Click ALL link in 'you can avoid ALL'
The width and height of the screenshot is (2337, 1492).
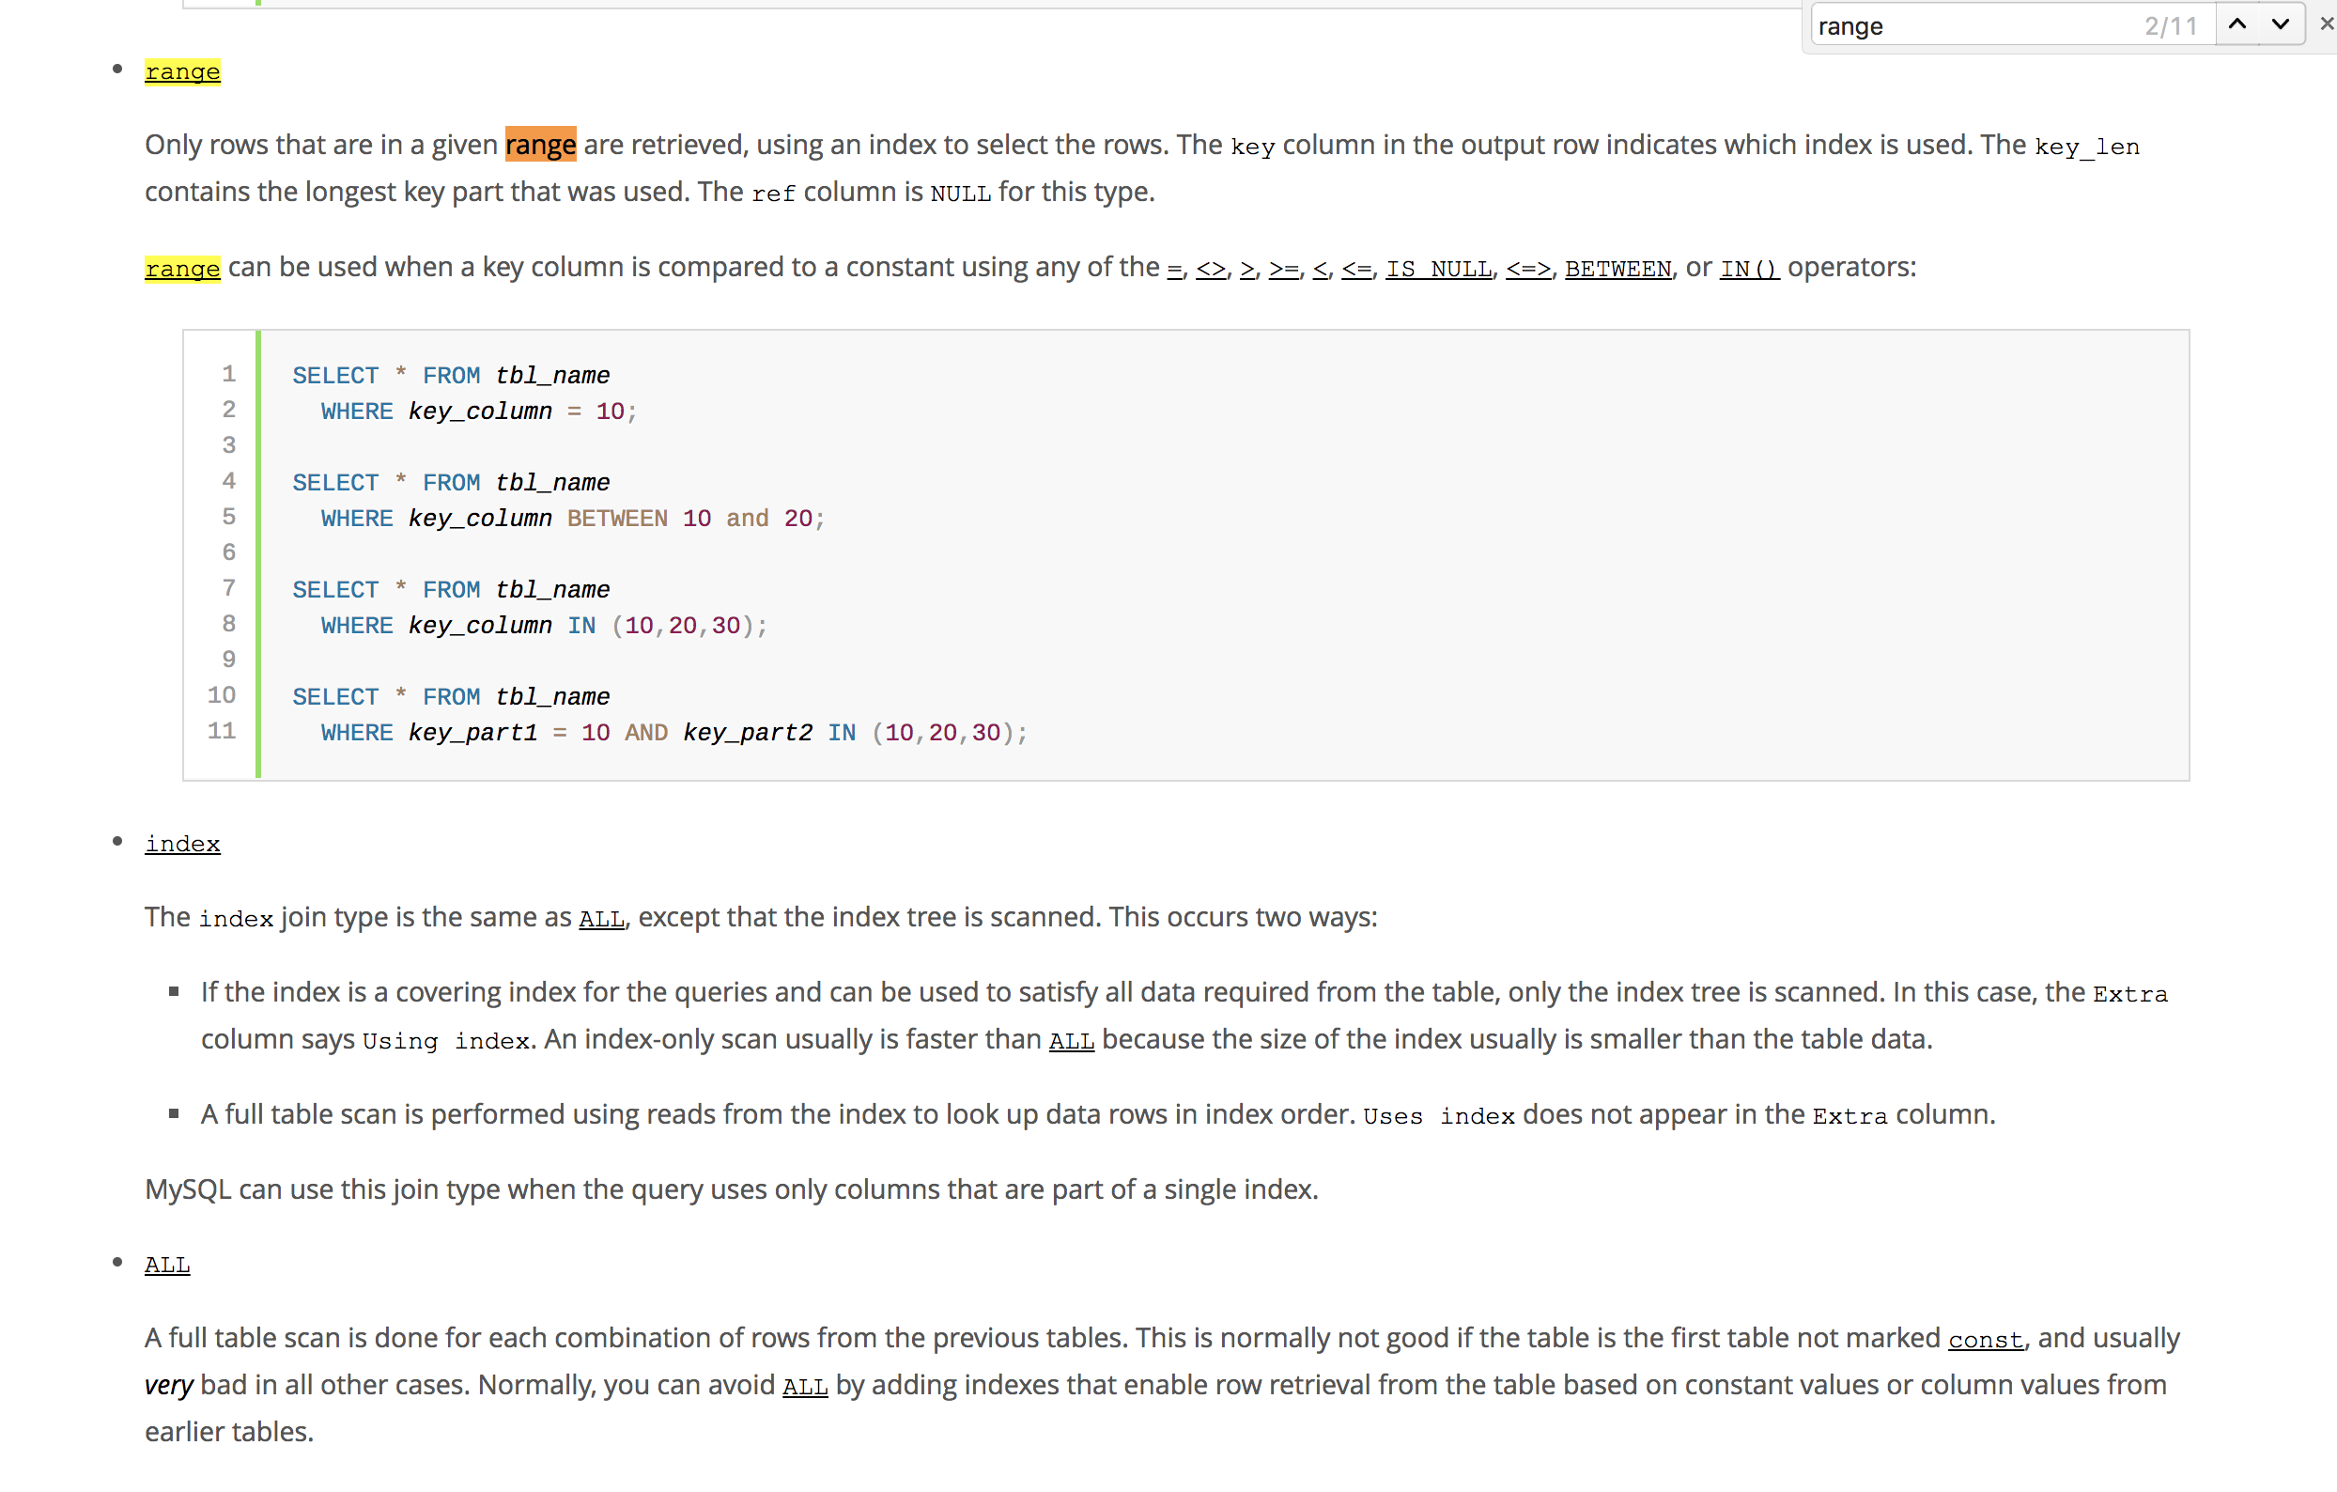point(806,1386)
